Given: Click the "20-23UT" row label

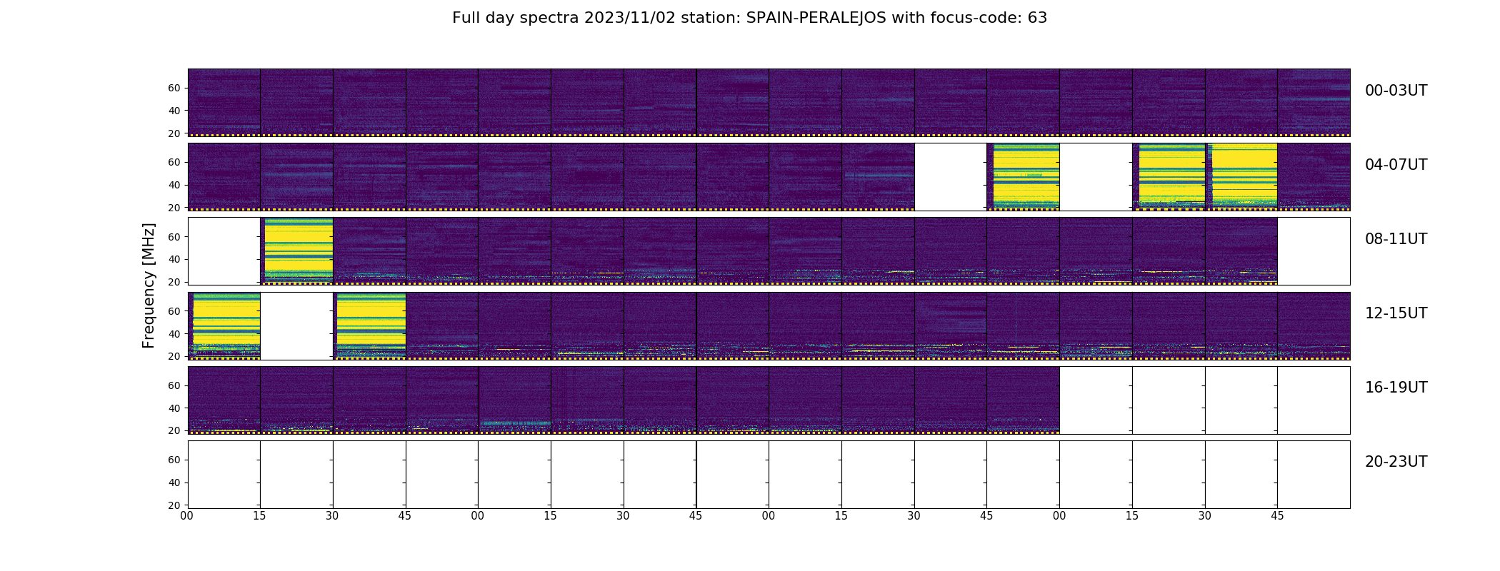Looking at the screenshot, I should [x=1396, y=462].
